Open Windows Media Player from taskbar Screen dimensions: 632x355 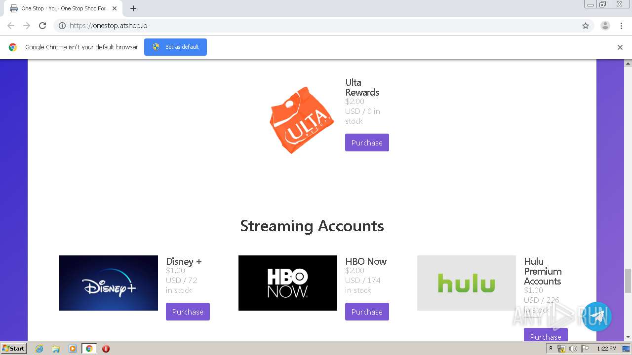(73, 349)
